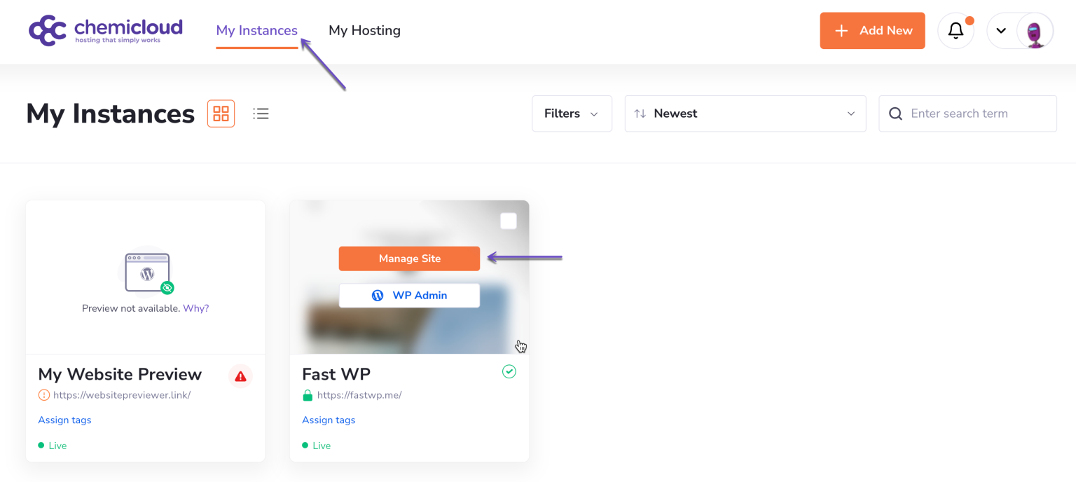This screenshot has width=1076, height=482.
Task: Click the WordPress preview icon on My Website Preview
Action: 146,273
